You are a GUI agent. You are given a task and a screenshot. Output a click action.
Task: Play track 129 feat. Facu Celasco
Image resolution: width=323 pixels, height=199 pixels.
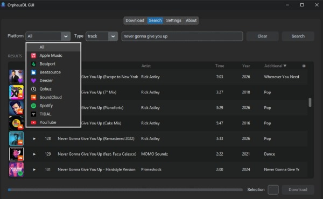34,154
